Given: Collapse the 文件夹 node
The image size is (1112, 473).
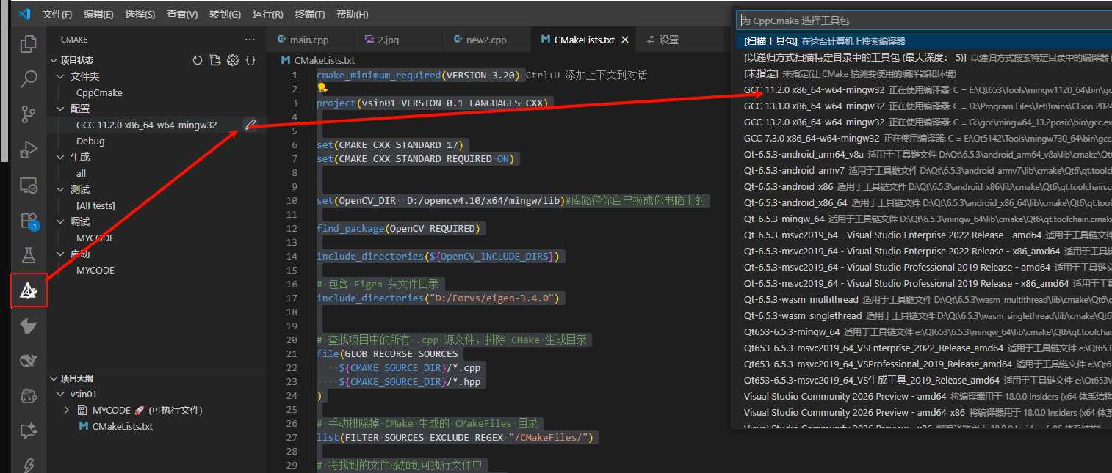Looking at the screenshot, I should coord(60,76).
